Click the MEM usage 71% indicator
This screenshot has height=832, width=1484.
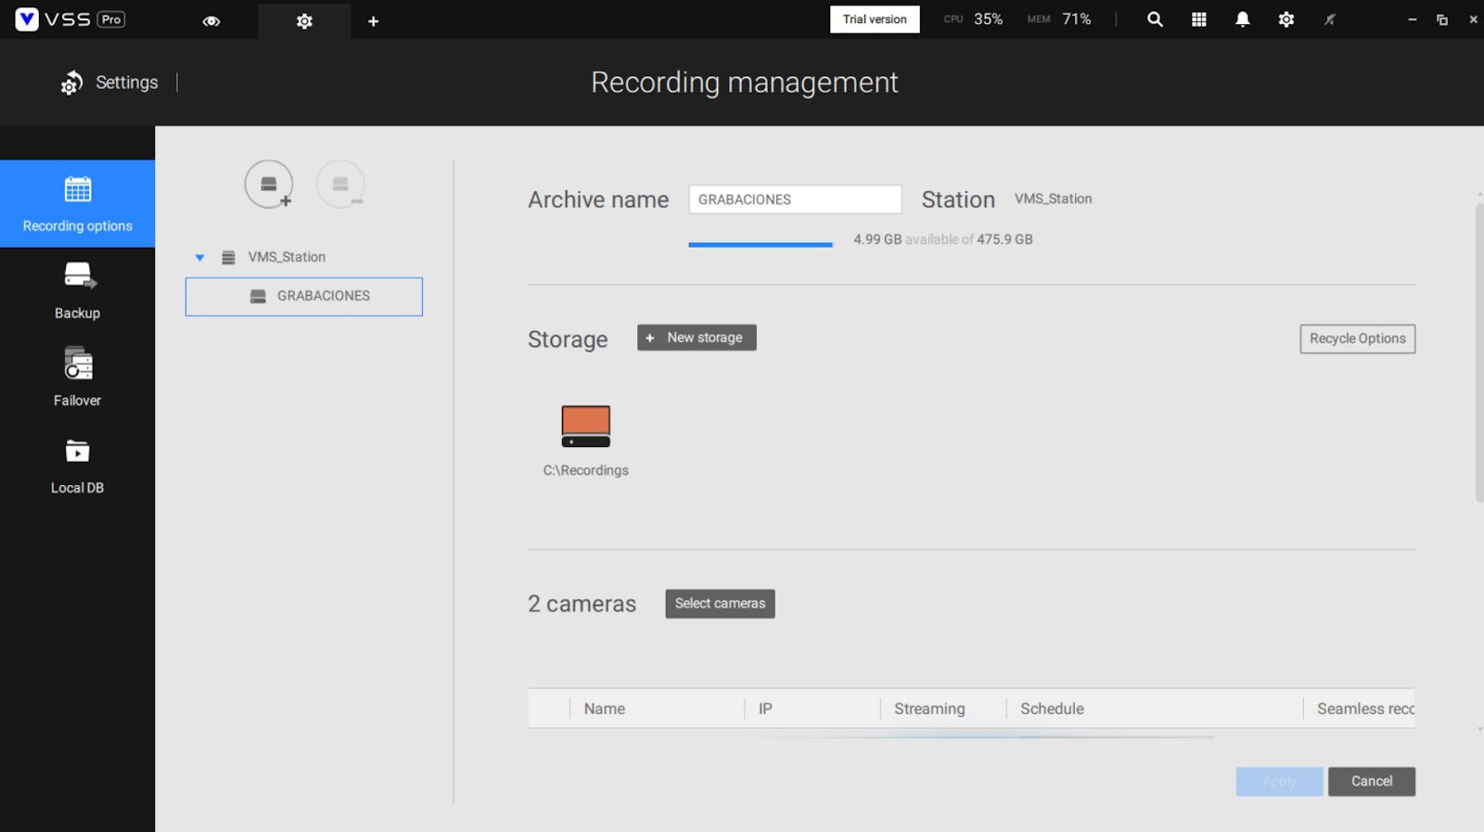1058,19
